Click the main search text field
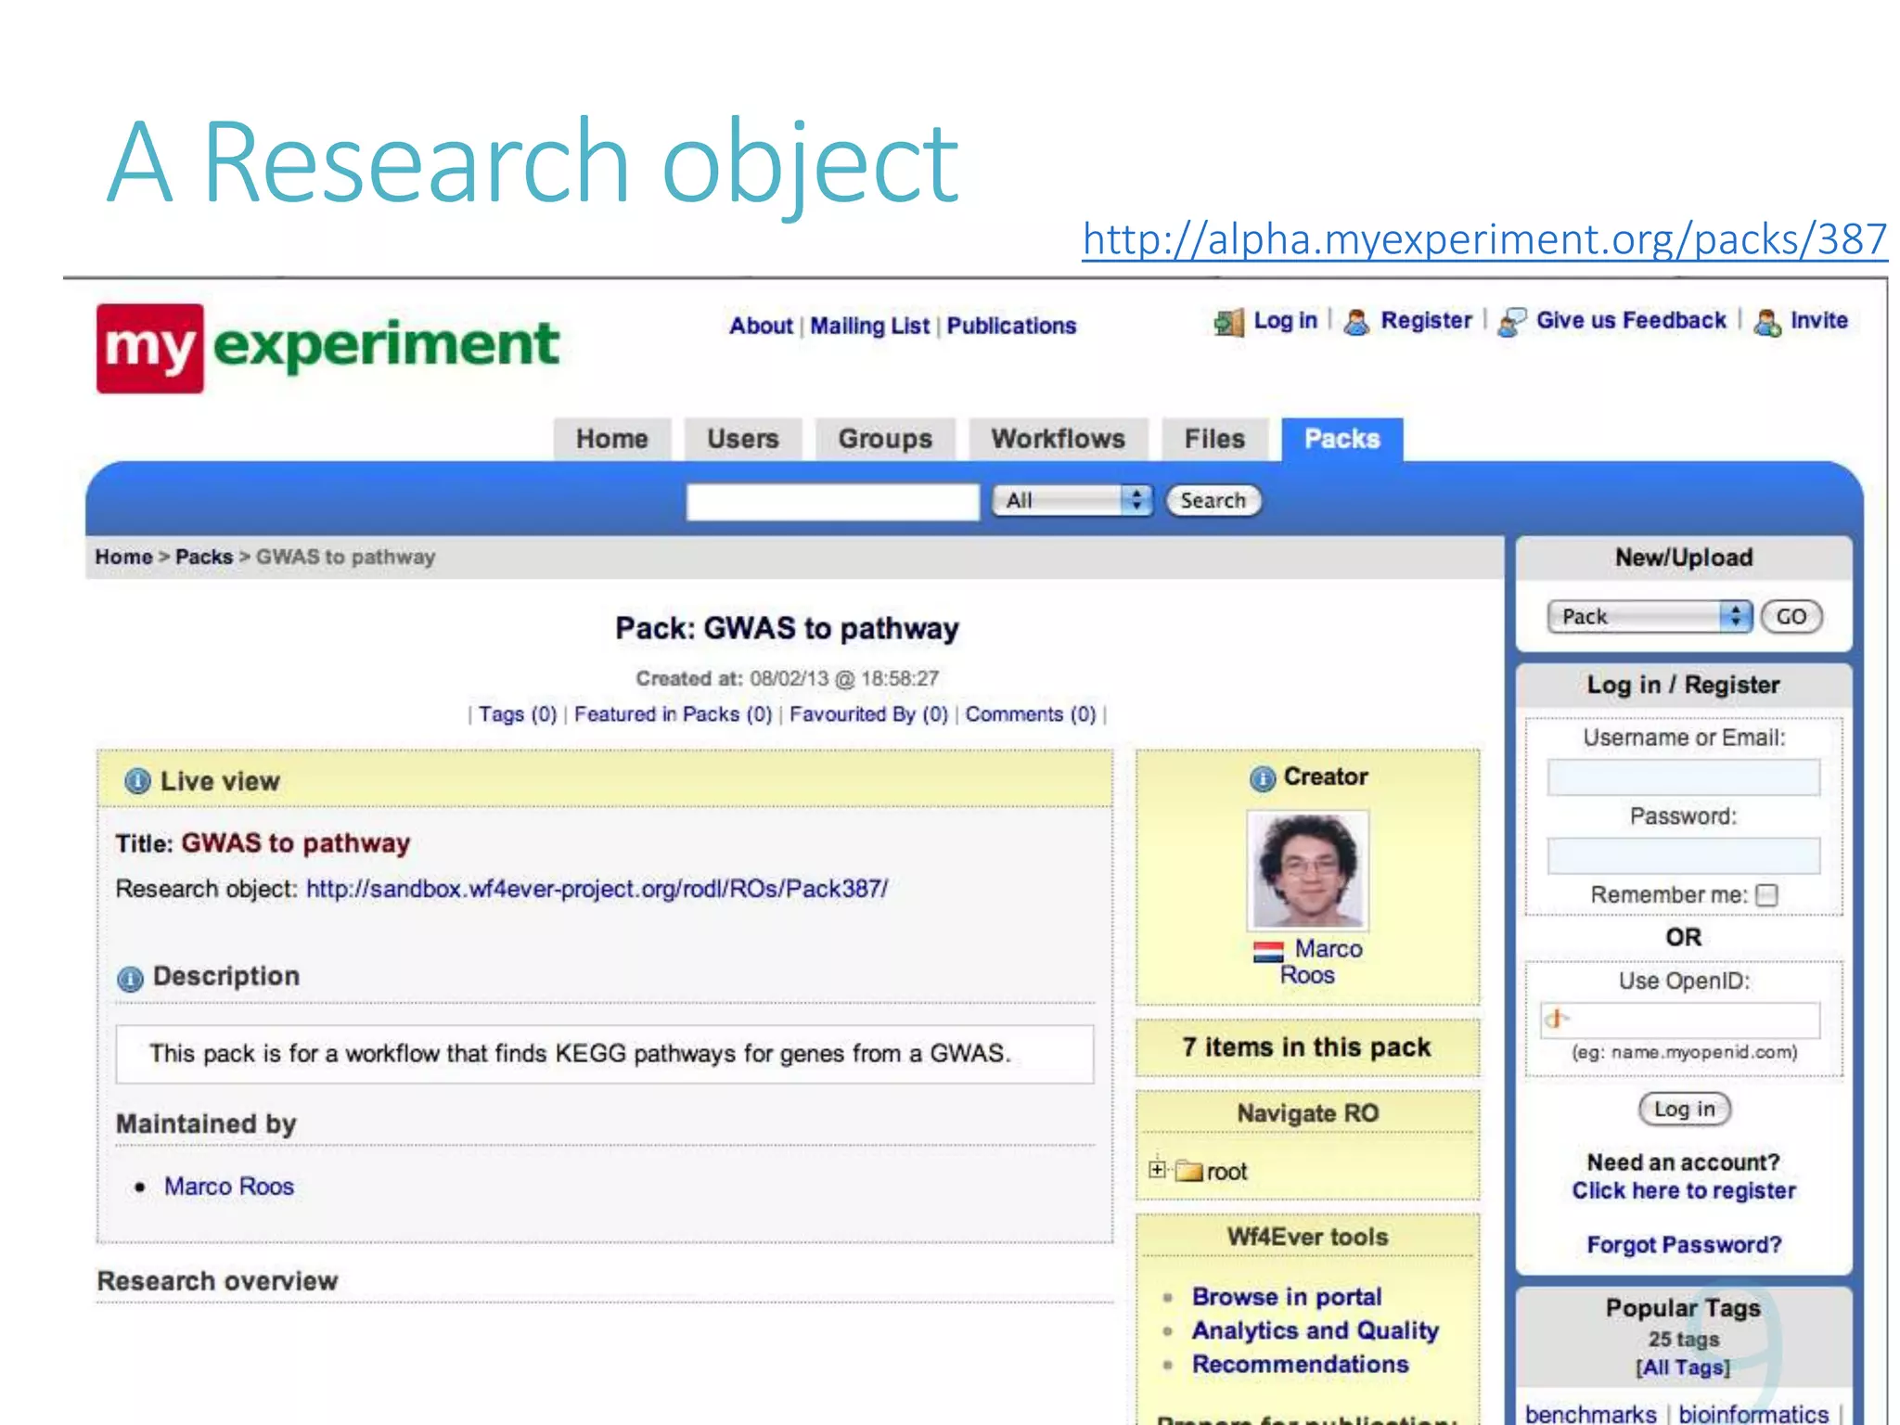 (x=833, y=502)
